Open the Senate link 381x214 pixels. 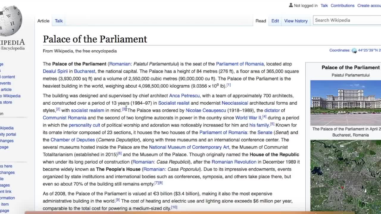[265, 133]
